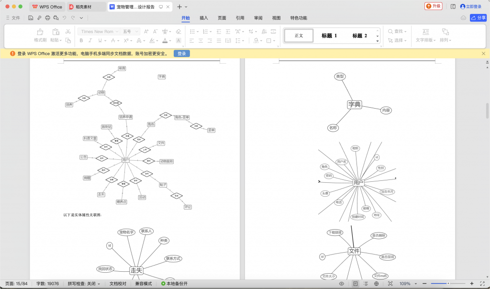This screenshot has width=490, height=289.
Task: Click the clear formatting eraser icon
Action: [x=178, y=33]
